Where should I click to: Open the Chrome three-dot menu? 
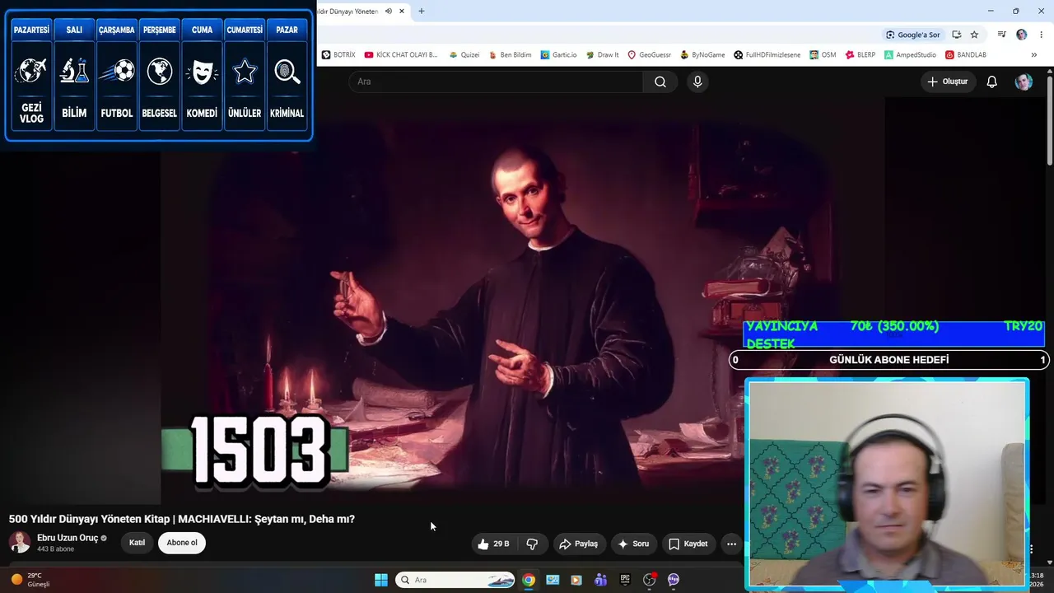click(x=1042, y=35)
